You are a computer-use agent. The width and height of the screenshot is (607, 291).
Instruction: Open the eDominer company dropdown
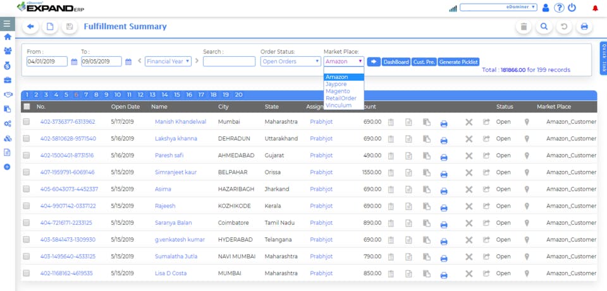[498, 8]
